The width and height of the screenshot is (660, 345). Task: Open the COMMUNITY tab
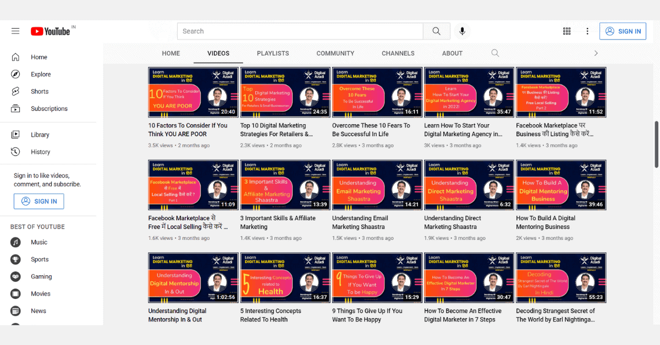coord(335,53)
